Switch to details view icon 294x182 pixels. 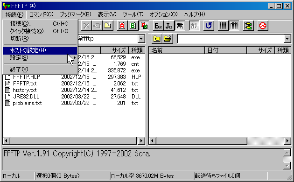click(x=234, y=26)
